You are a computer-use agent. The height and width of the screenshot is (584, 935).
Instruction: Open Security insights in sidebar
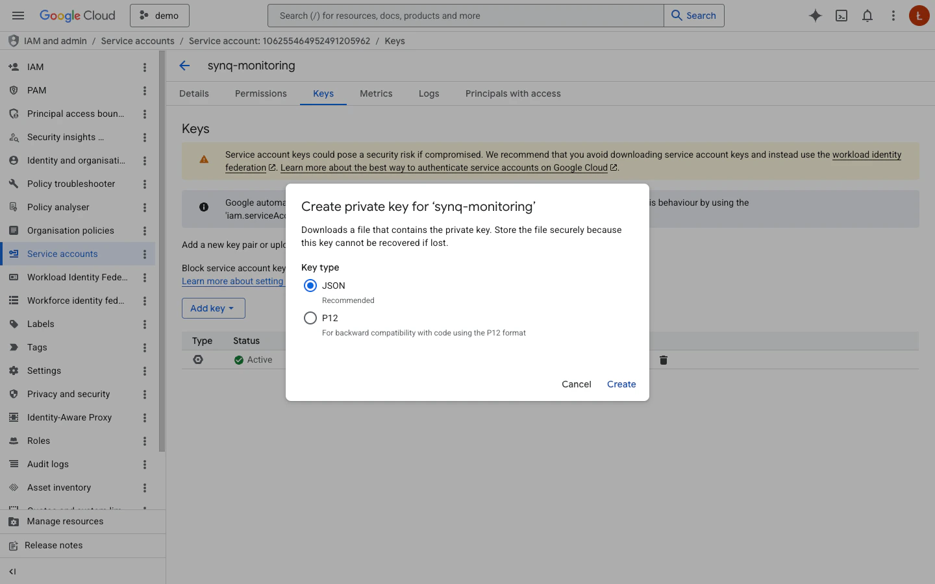coord(65,137)
